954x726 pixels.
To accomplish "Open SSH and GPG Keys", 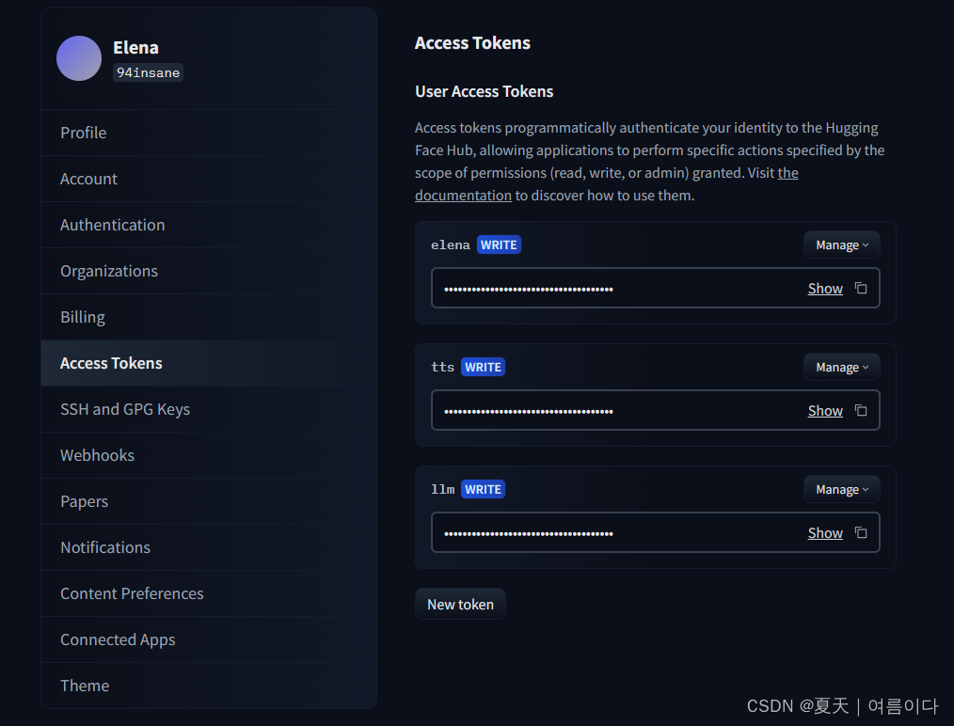I will click(x=209, y=409).
